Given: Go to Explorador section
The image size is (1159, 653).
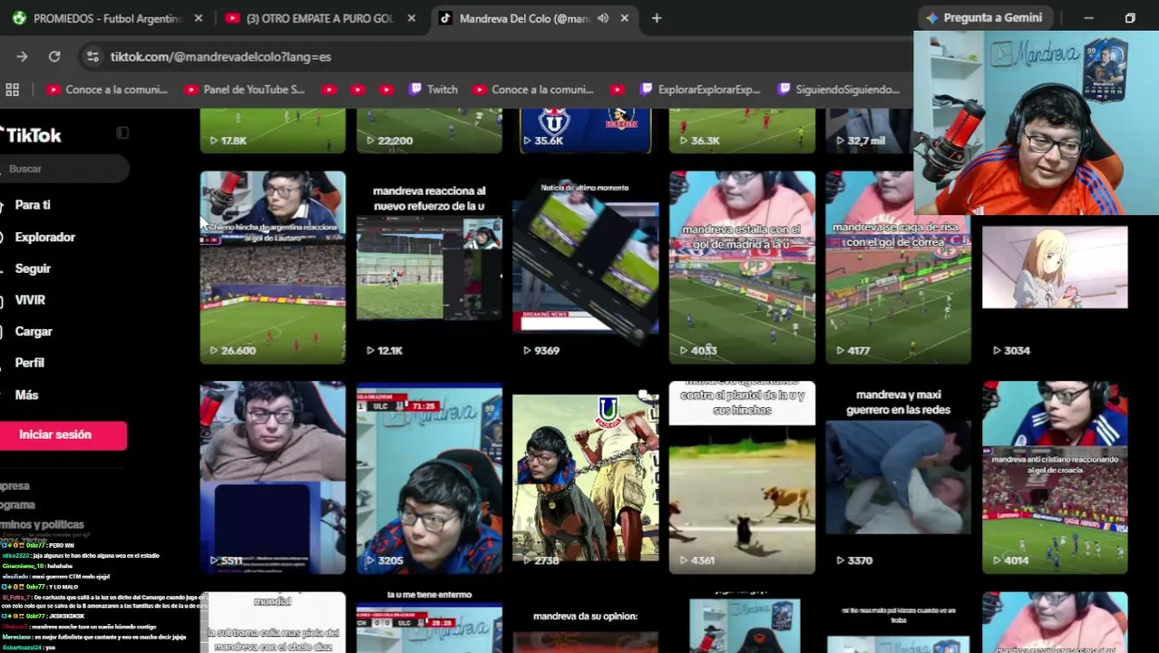Looking at the screenshot, I should point(44,237).
